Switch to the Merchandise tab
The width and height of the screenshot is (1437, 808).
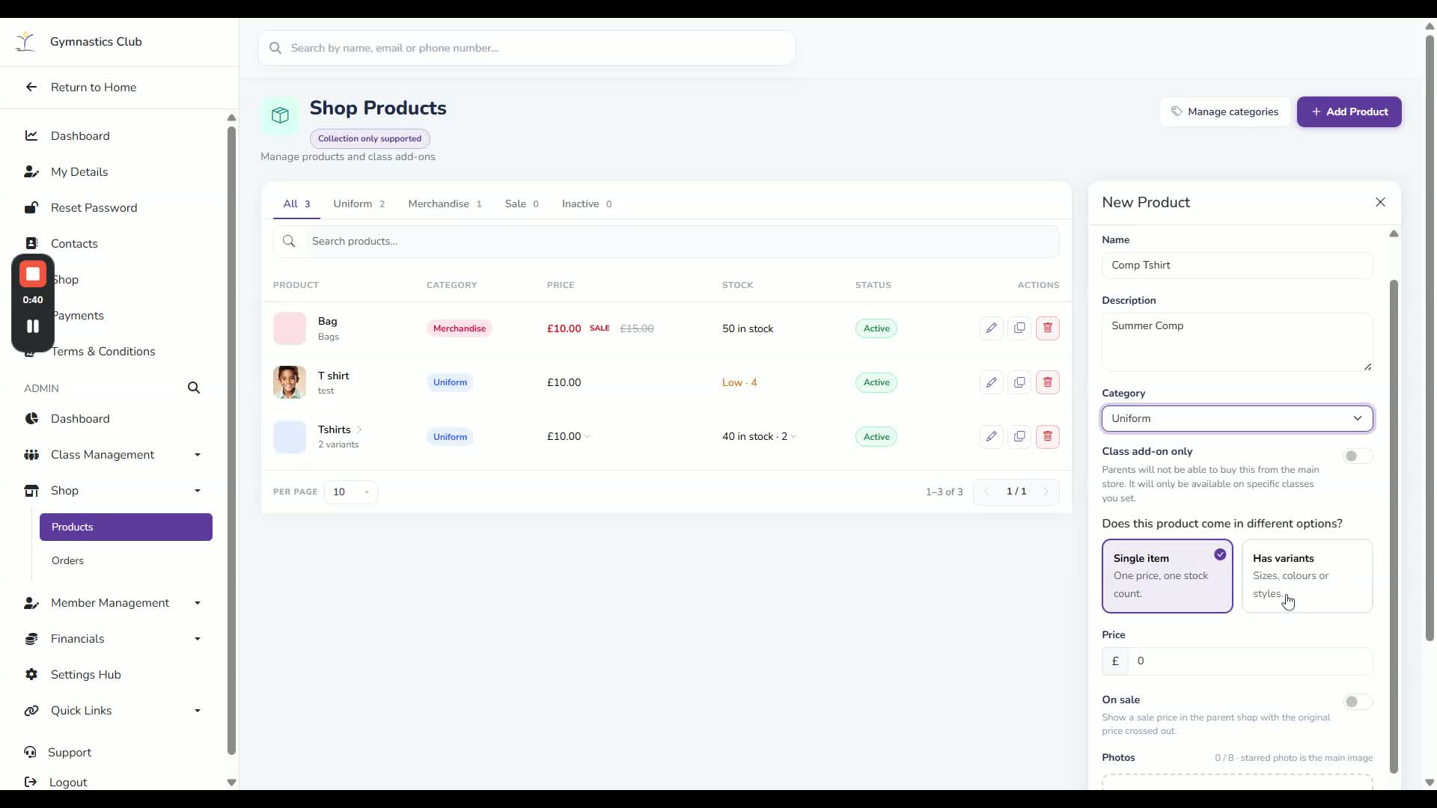[x=445, y=204]
